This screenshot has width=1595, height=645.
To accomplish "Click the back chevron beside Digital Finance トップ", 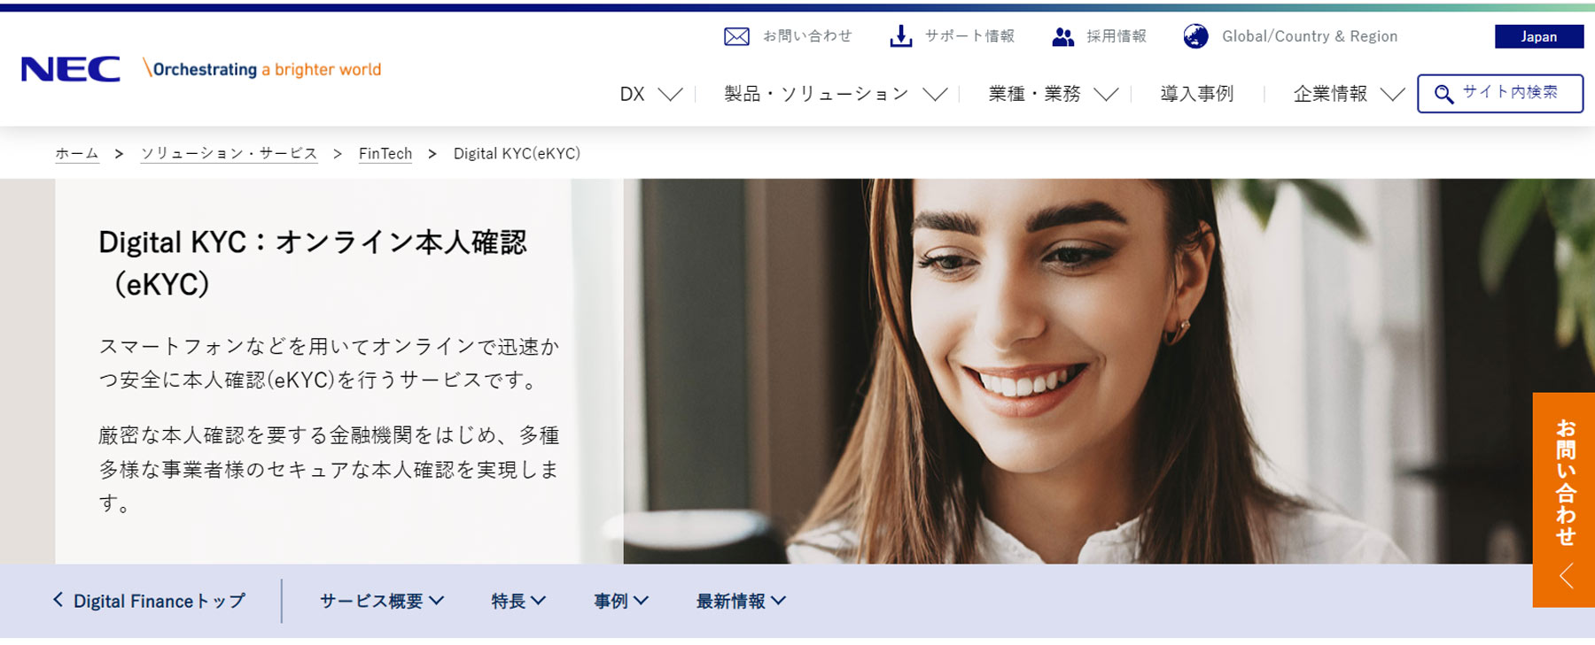I will coord(58,600).
